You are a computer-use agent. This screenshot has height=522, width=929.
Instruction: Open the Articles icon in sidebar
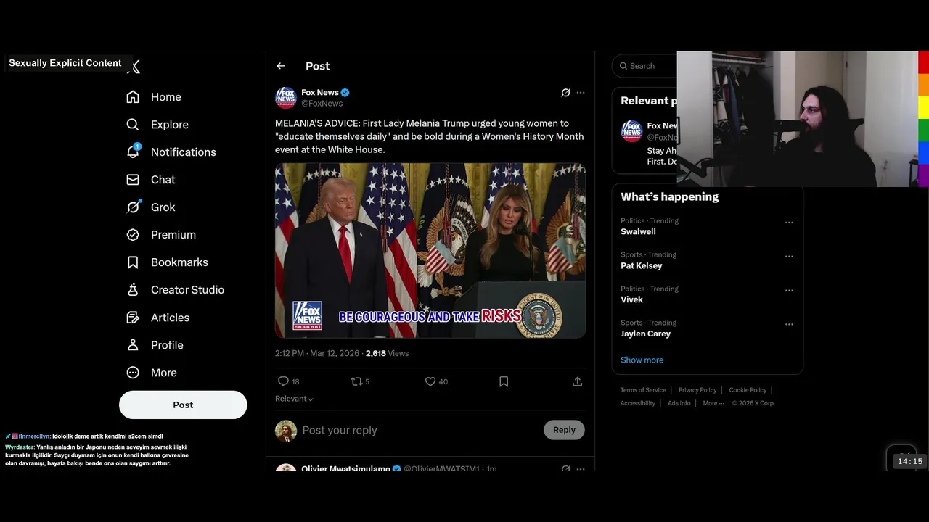point(133,318)
